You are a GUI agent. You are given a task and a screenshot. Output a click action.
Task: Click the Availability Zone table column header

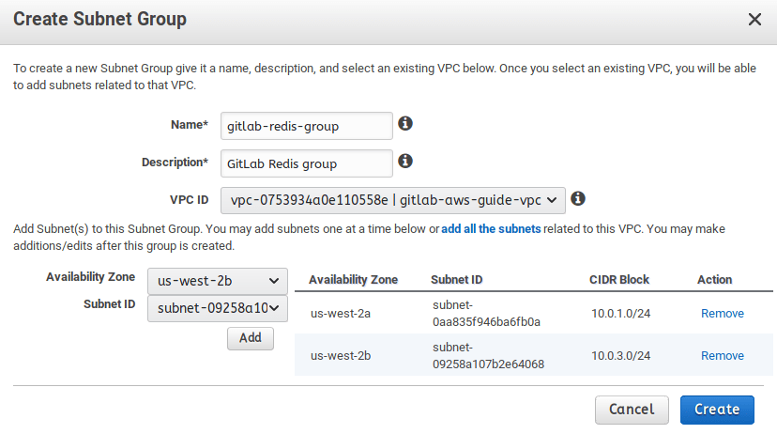click(353, 280)
